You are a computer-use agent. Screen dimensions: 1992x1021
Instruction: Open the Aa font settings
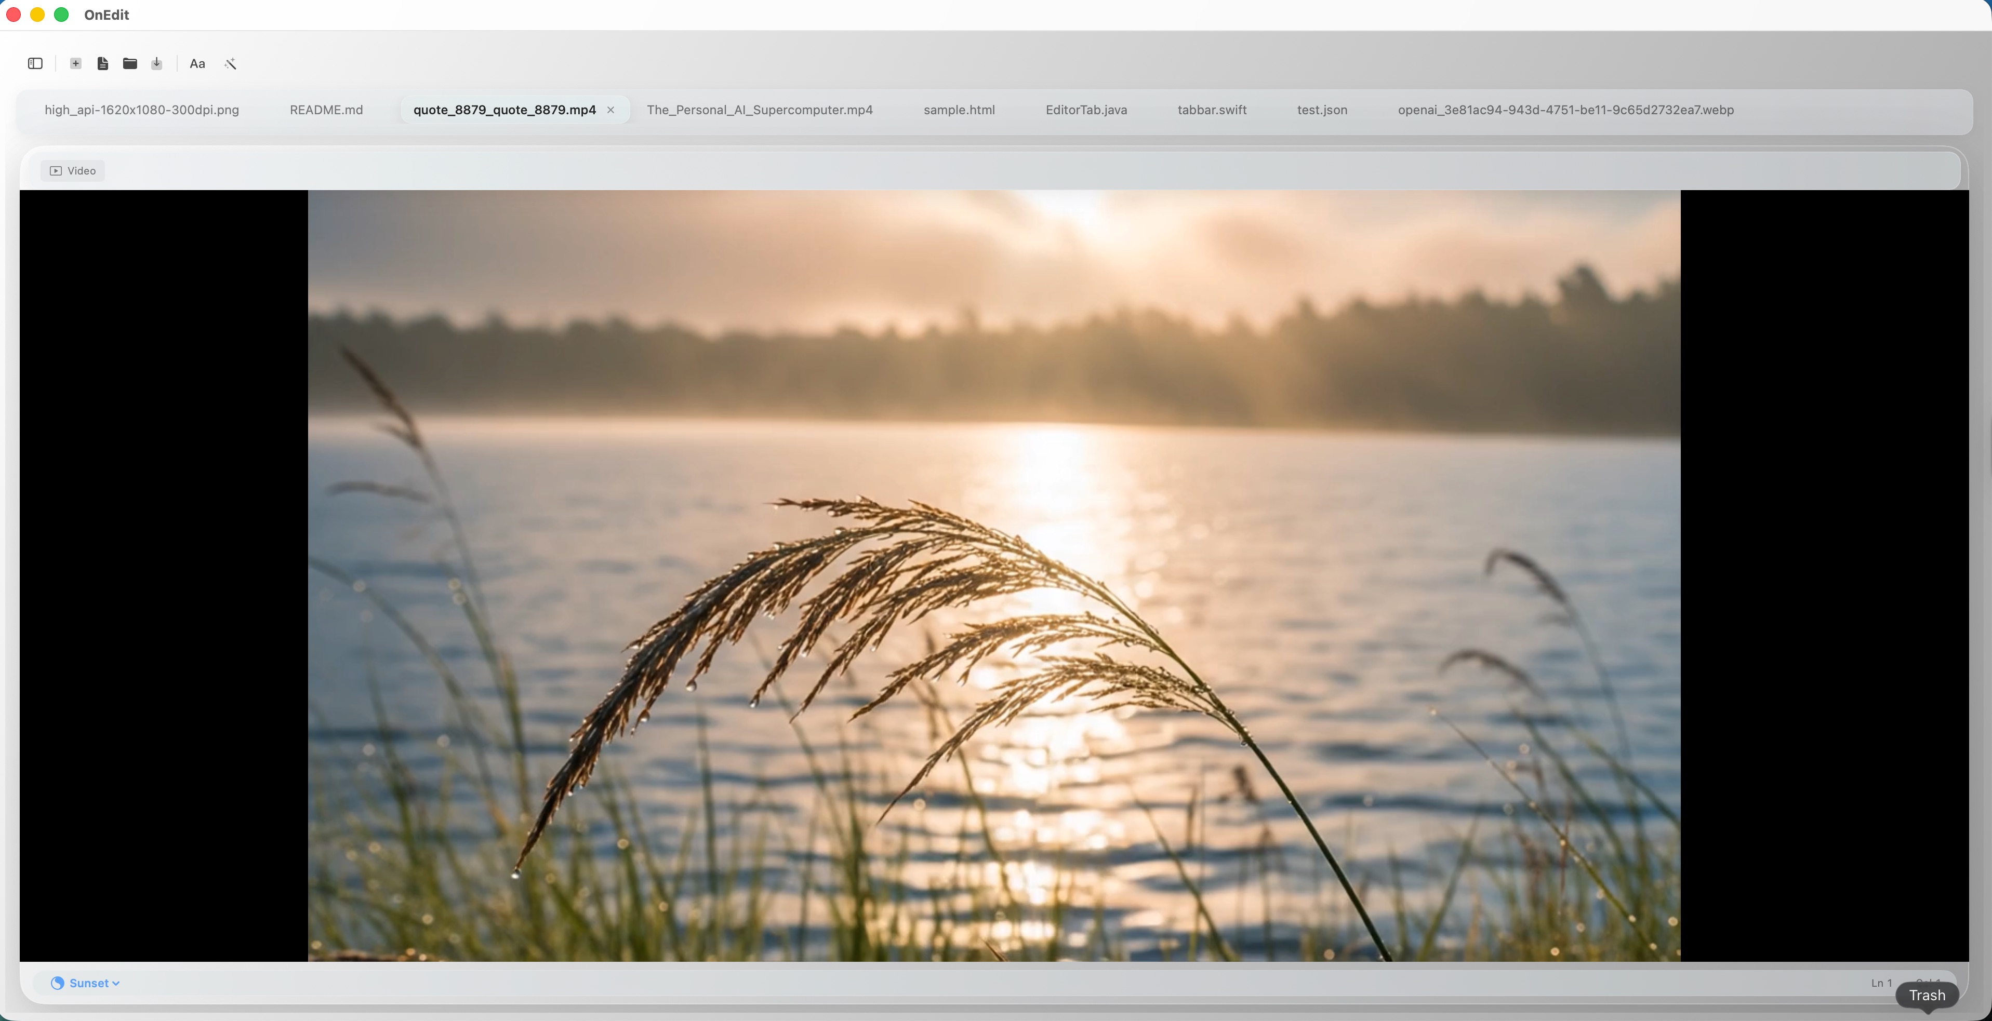click(197, 63)
